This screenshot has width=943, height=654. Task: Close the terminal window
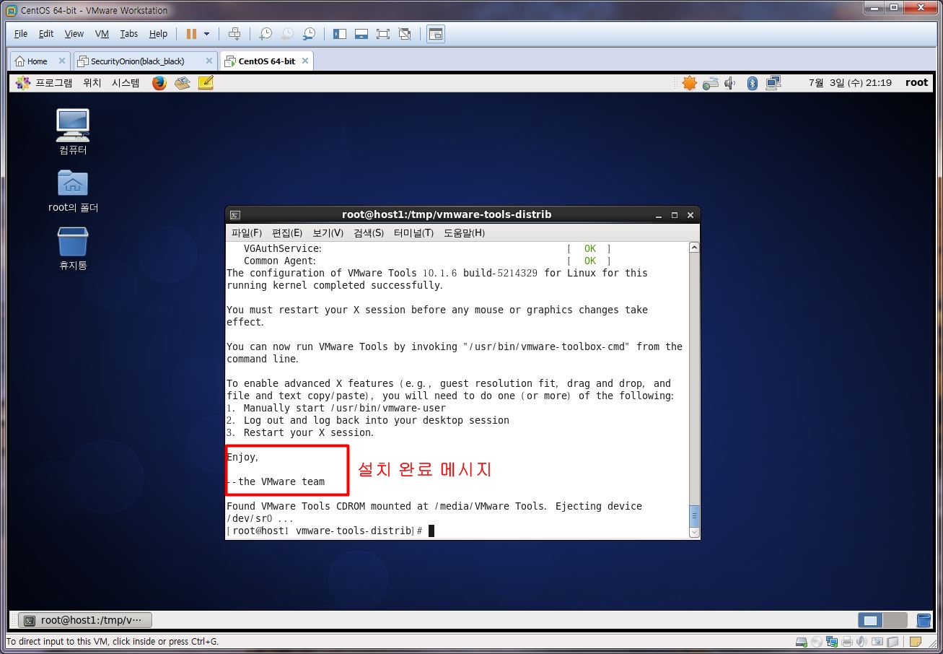690,215
